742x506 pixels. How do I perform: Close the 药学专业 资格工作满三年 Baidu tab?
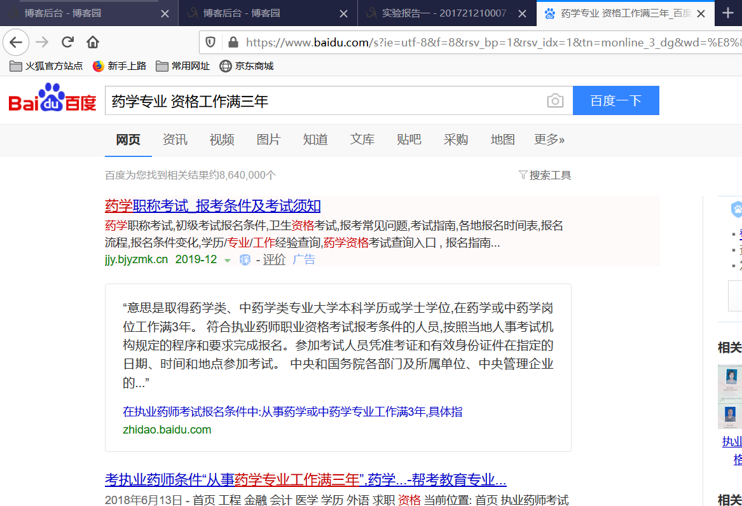click(x=701, y=14)
